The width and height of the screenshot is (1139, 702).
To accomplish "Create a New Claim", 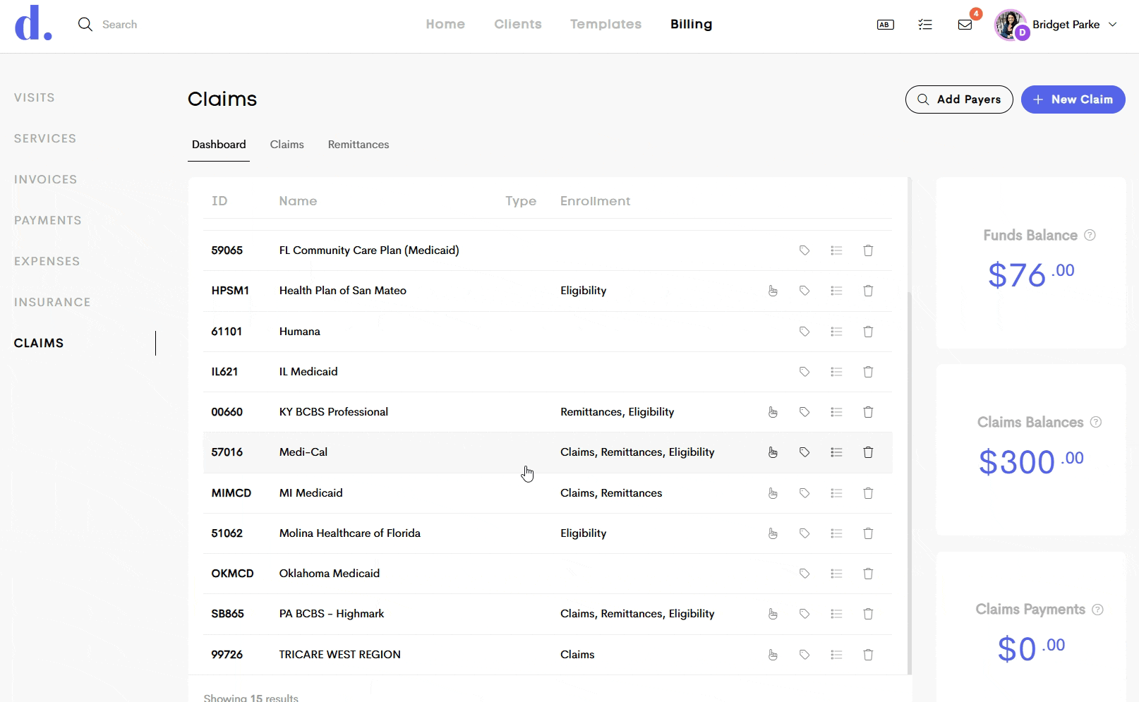I will pyautogui.click(x=1073, y=99).
